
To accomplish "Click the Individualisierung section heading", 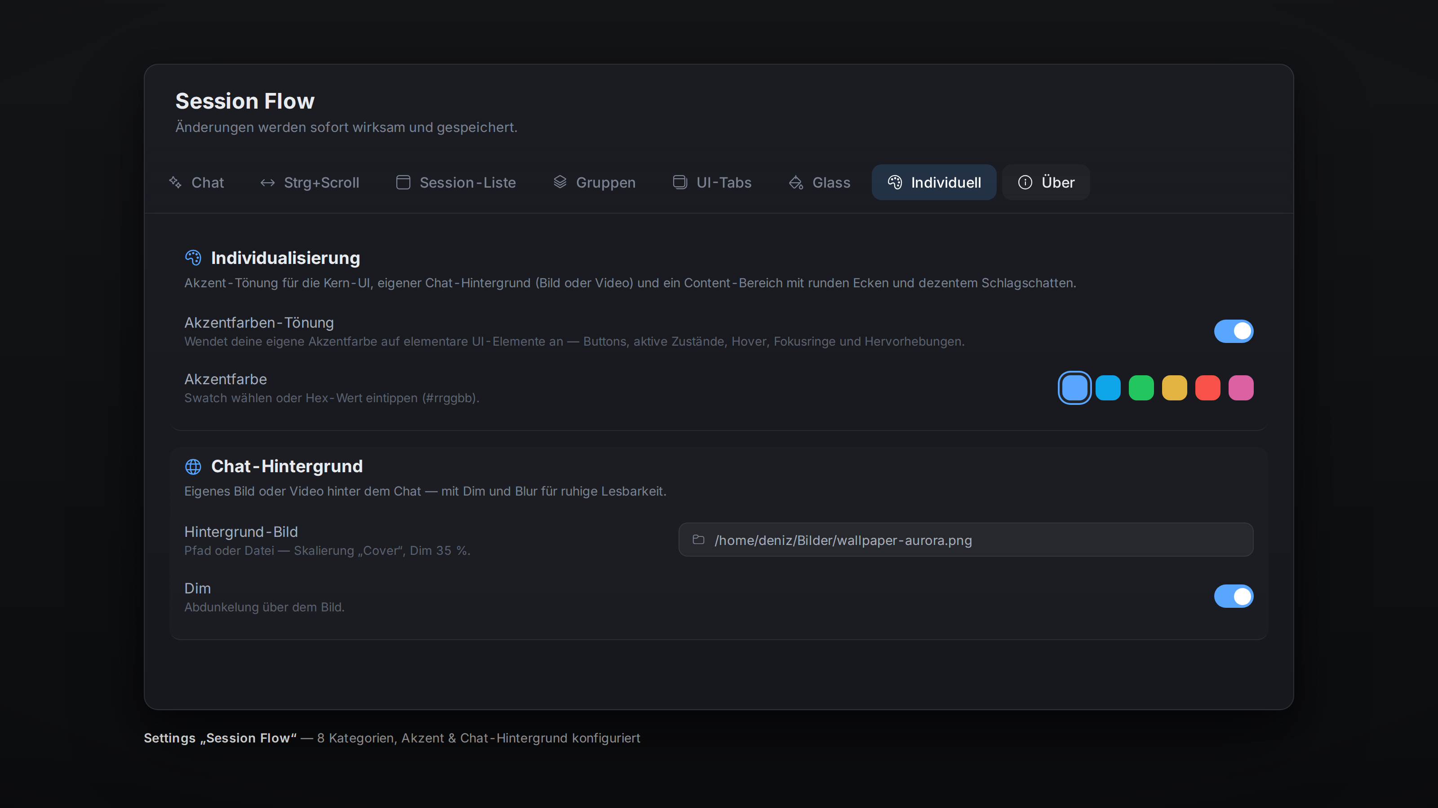I will [x=285, y=258].
